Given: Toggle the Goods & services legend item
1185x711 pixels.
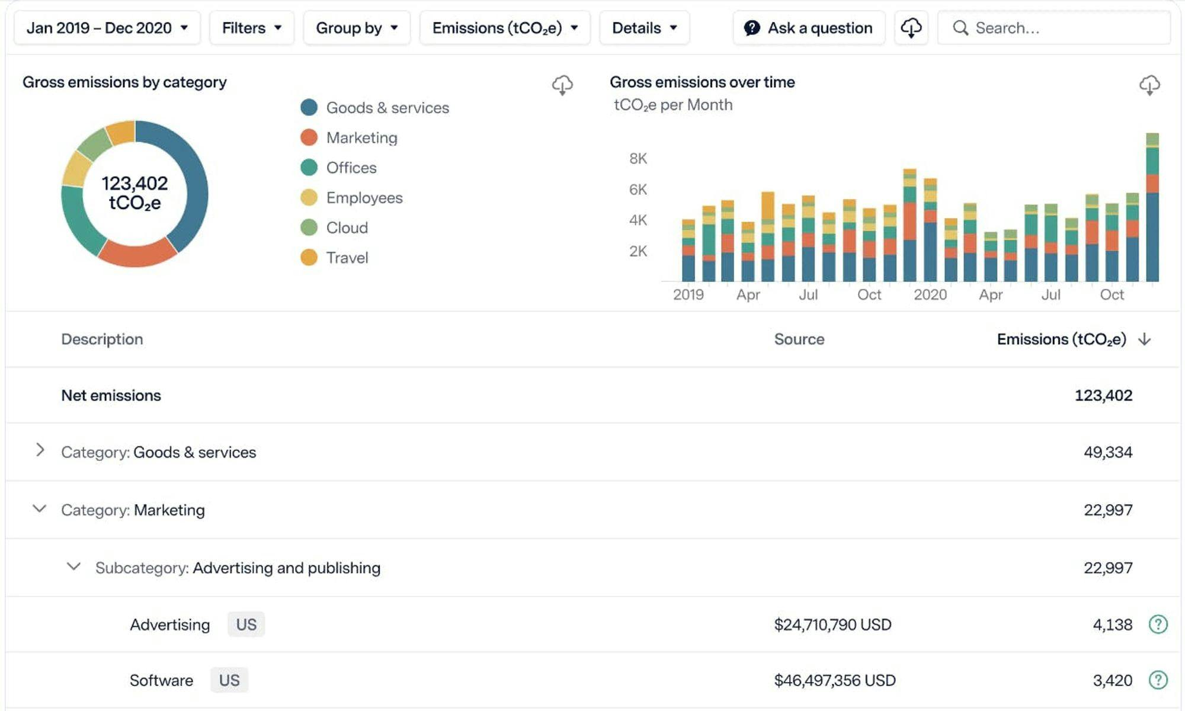Looking at the screenshot, I should point(387,107).
